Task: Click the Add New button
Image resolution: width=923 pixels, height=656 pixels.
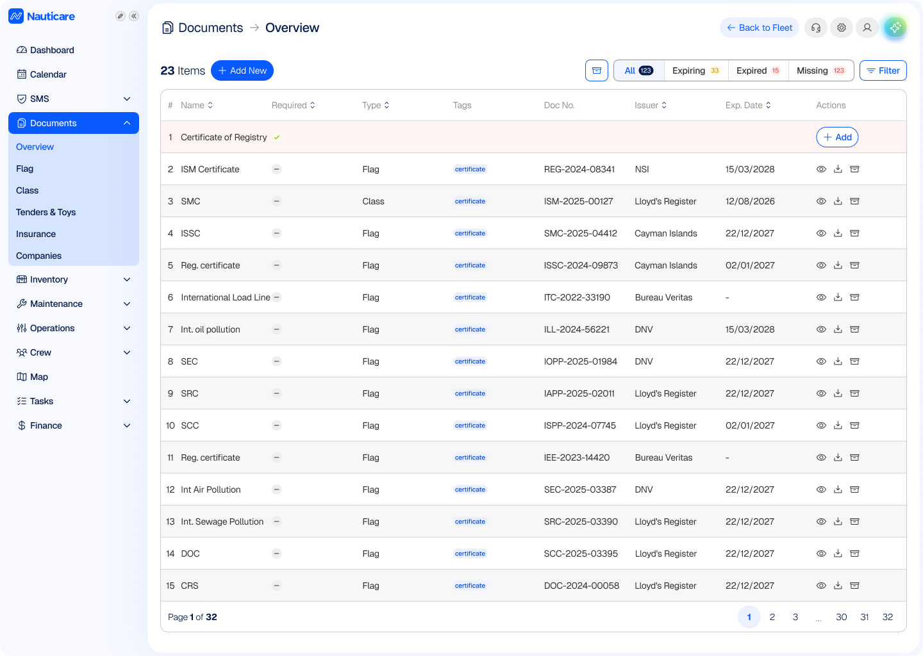Action: pos(242,70)
